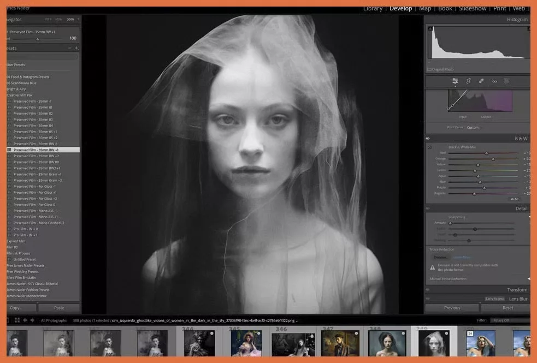Select the Spot Removal healing tool

tap(481, 81)
